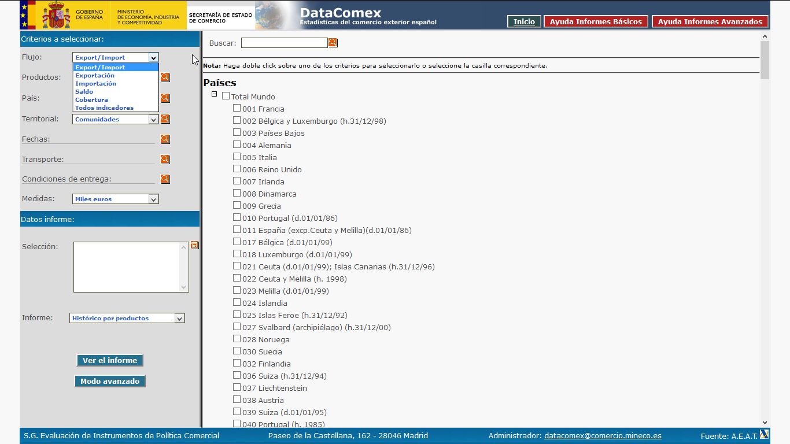
Task: Check the 038 Austria box
Action: [x=237, y=399]
